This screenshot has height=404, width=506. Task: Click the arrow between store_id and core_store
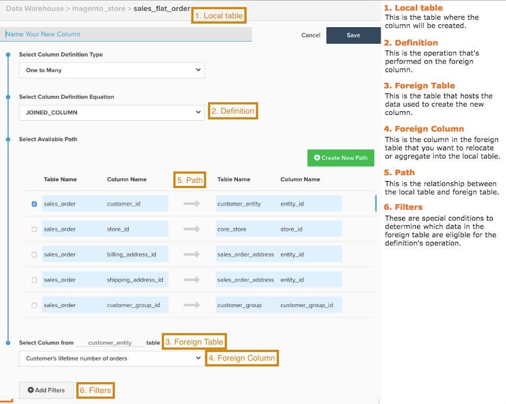point(191,229)
